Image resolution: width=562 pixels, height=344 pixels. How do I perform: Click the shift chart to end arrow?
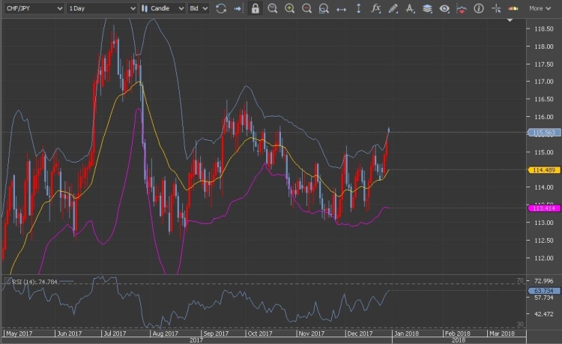point(238,9)
